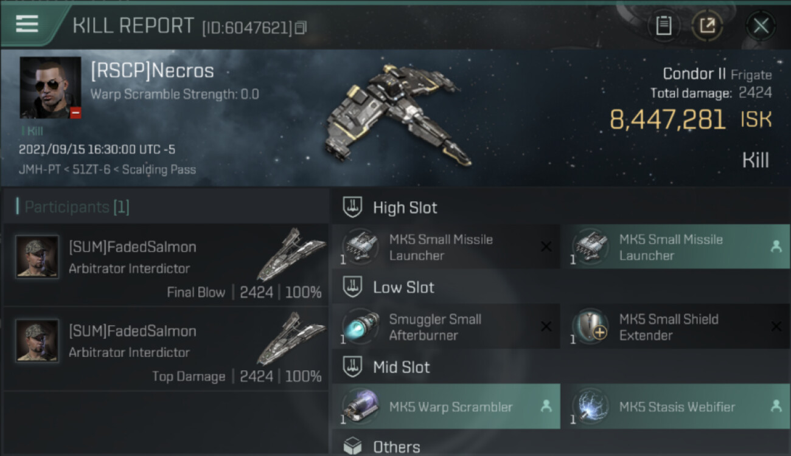The height and width of the screenshot is (456, 791).
Task: Open the hamburger menu icon
Action: (x=27, y=23)
